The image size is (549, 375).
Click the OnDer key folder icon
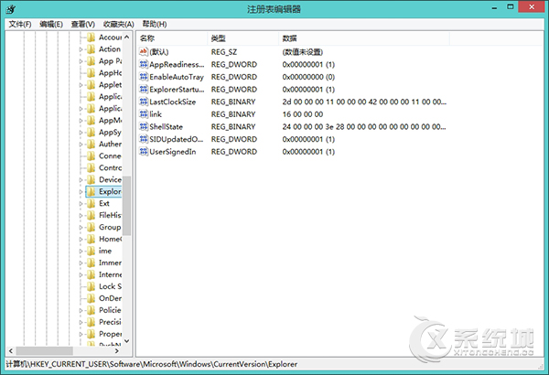point(91,298)
